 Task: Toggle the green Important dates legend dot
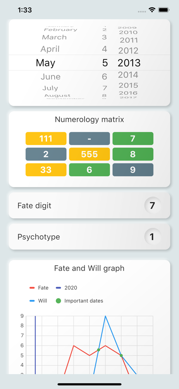click(x=59, y=301)
